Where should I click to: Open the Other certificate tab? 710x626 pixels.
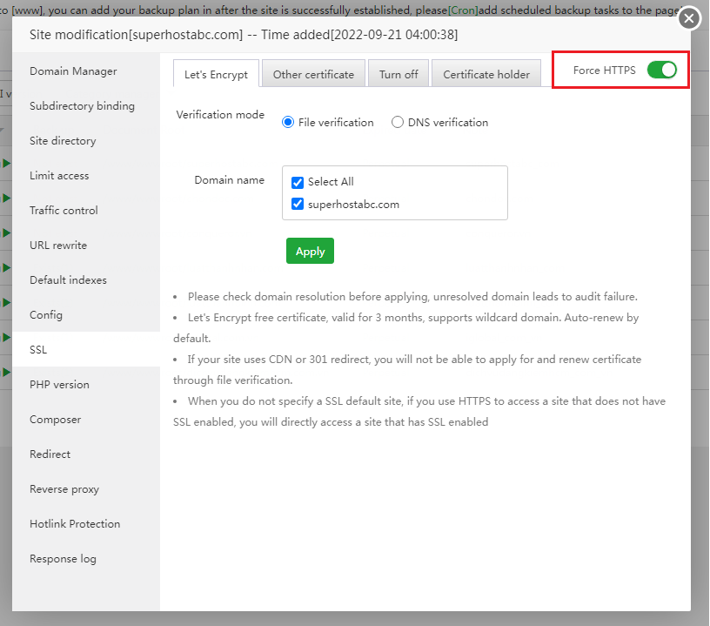click(313, 74)
